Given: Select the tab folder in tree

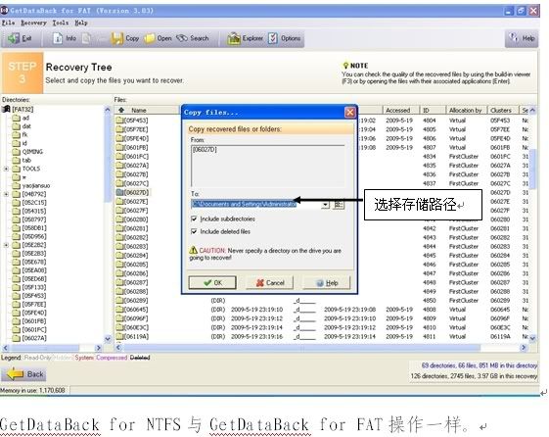Looking at the screenshot, I should (26, 160).
